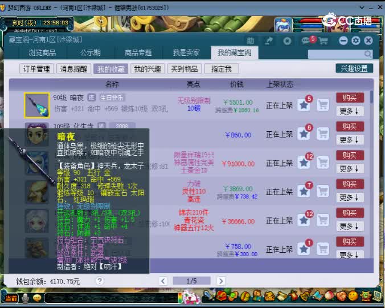Buy the 90级 暗夜 item
This screenshot has height=308, width=385.
click(350, 98)
